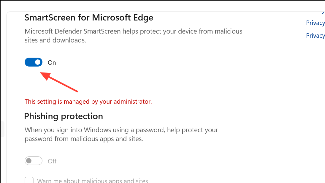Click the "On" label beside SmartScreen switch
Screen dimensions: 325x183
click(x=52, y=63)
